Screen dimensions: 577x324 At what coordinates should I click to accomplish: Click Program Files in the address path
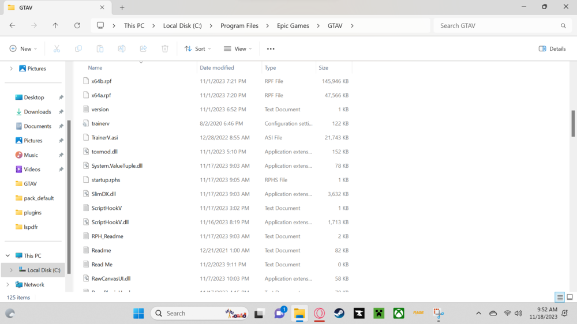click(239, 26)
